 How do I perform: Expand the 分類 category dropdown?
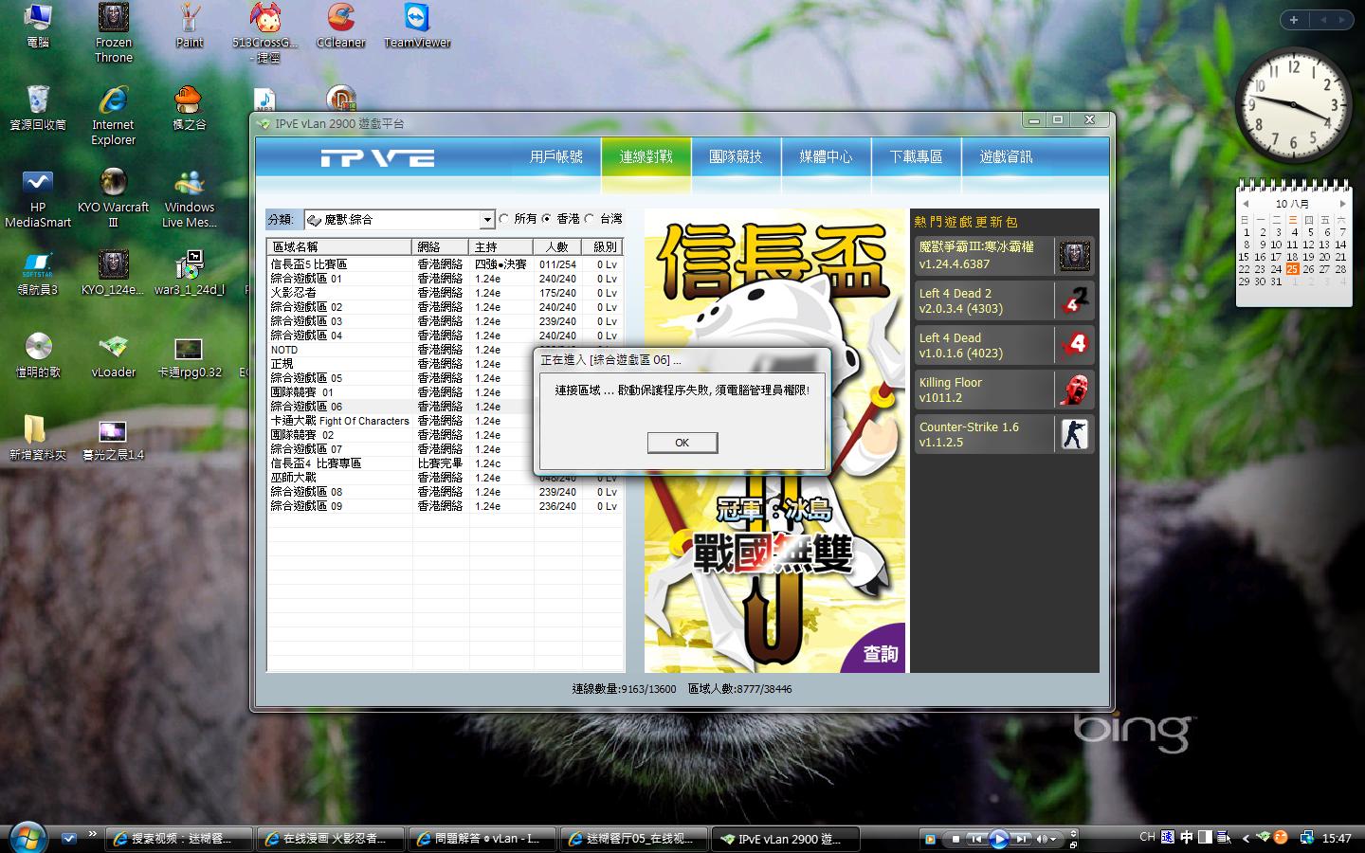click(487, 220)
